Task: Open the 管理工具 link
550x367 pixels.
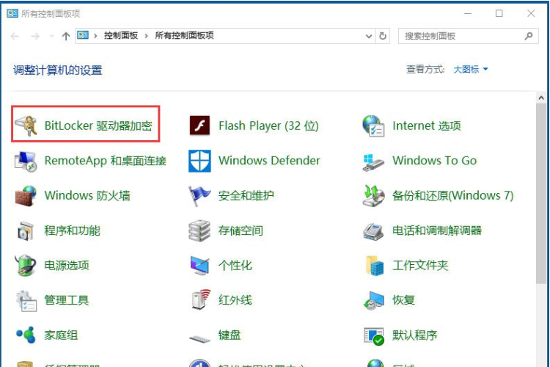Action: (x=67, y=300)
